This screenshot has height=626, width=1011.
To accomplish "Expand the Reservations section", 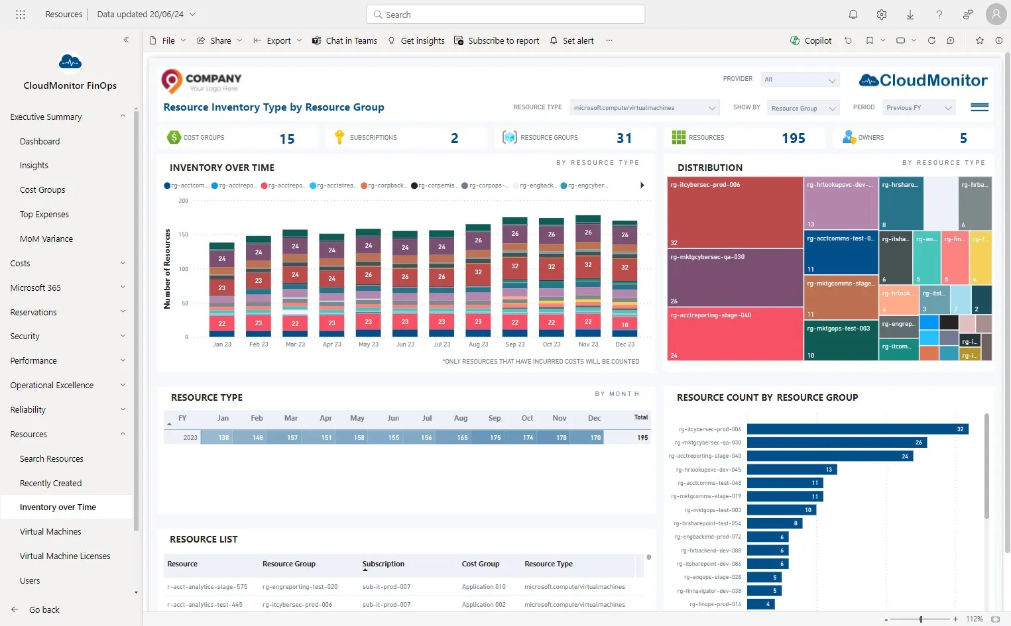I will point(123,312).
